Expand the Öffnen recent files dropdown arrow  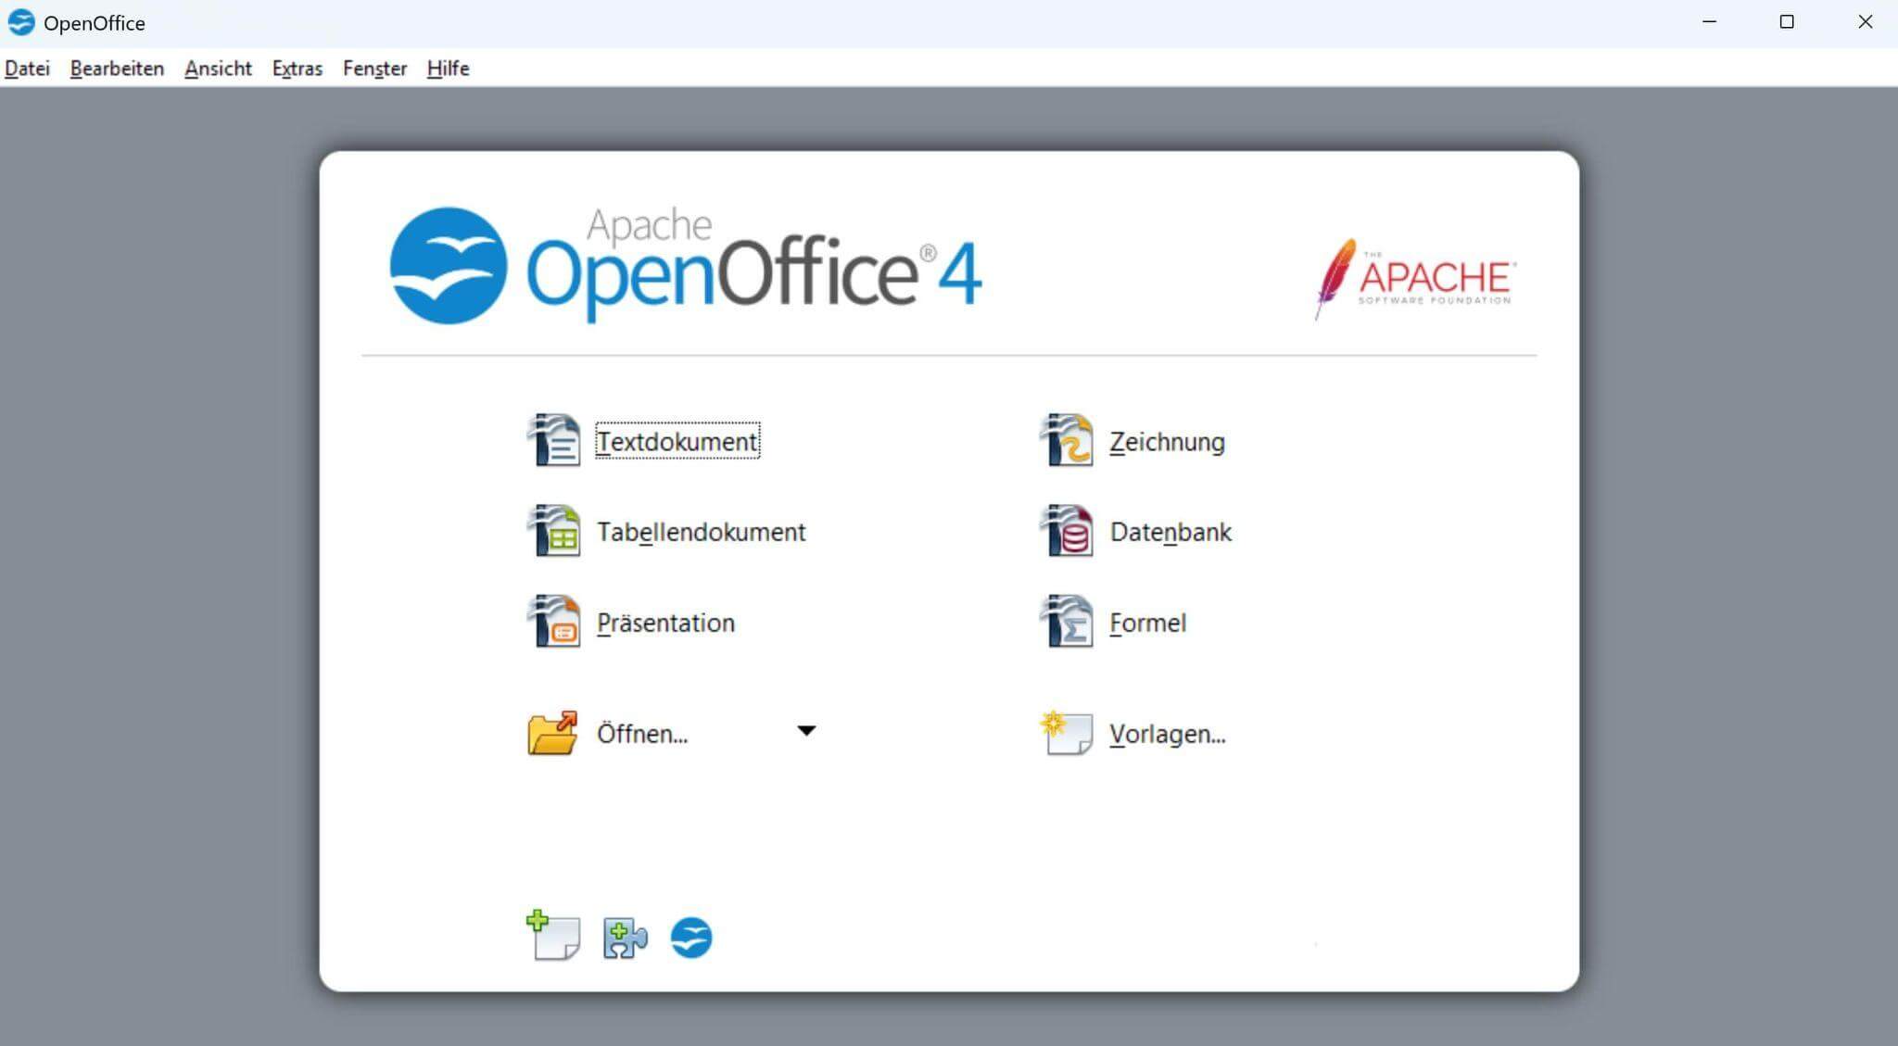tap(806, 731)
